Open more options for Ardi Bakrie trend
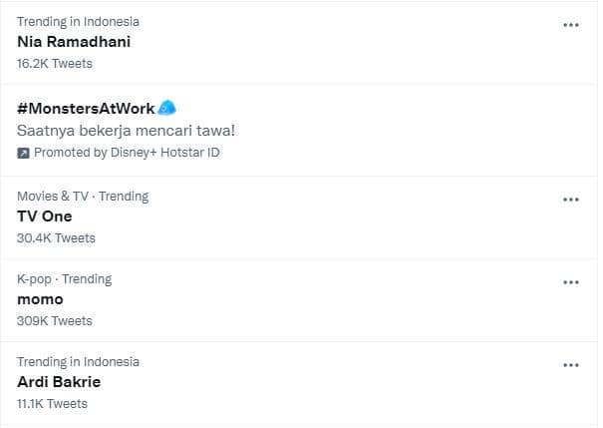The image size is (603, 428). click(x=571, y=365)
